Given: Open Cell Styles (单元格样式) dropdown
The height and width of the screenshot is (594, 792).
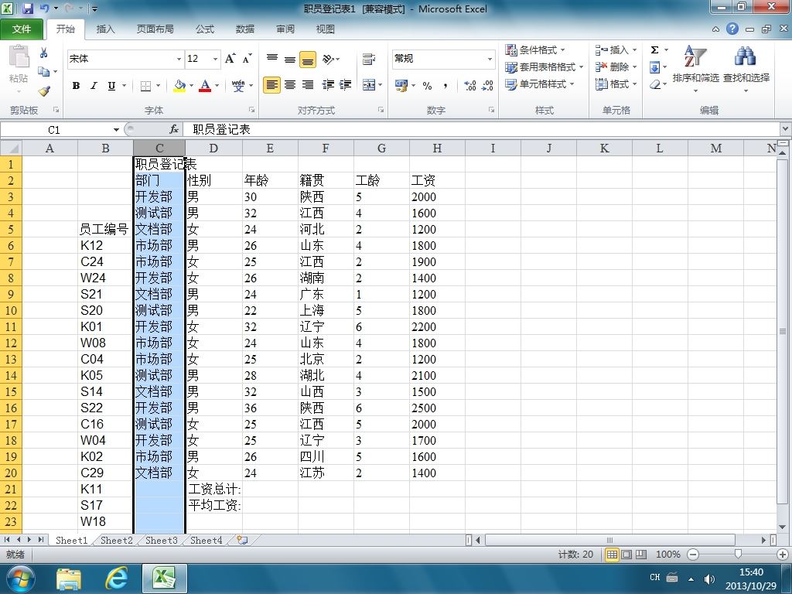Looking at the screenshot, I should tap(540, 84).
